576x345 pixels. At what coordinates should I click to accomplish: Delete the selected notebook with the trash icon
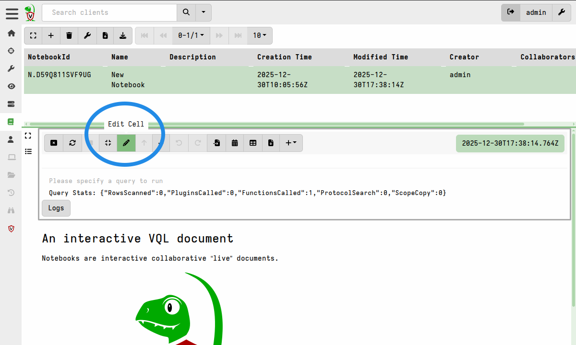point(69,35)
